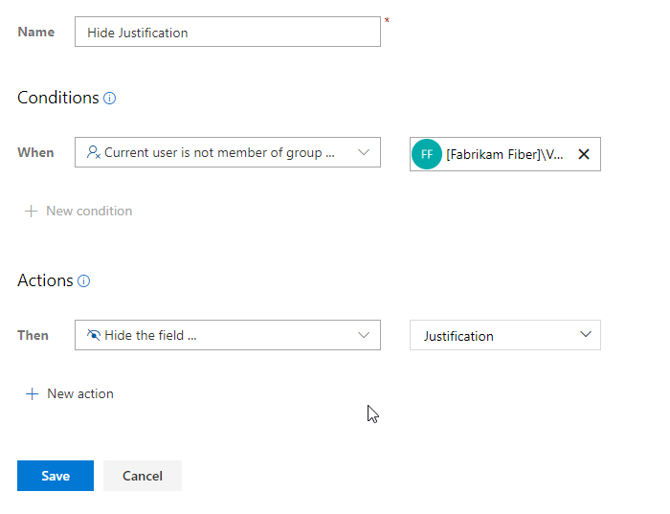The height and width of the screenshot is (514, 670).
Task: Click the Name input field
Action: 228,32
